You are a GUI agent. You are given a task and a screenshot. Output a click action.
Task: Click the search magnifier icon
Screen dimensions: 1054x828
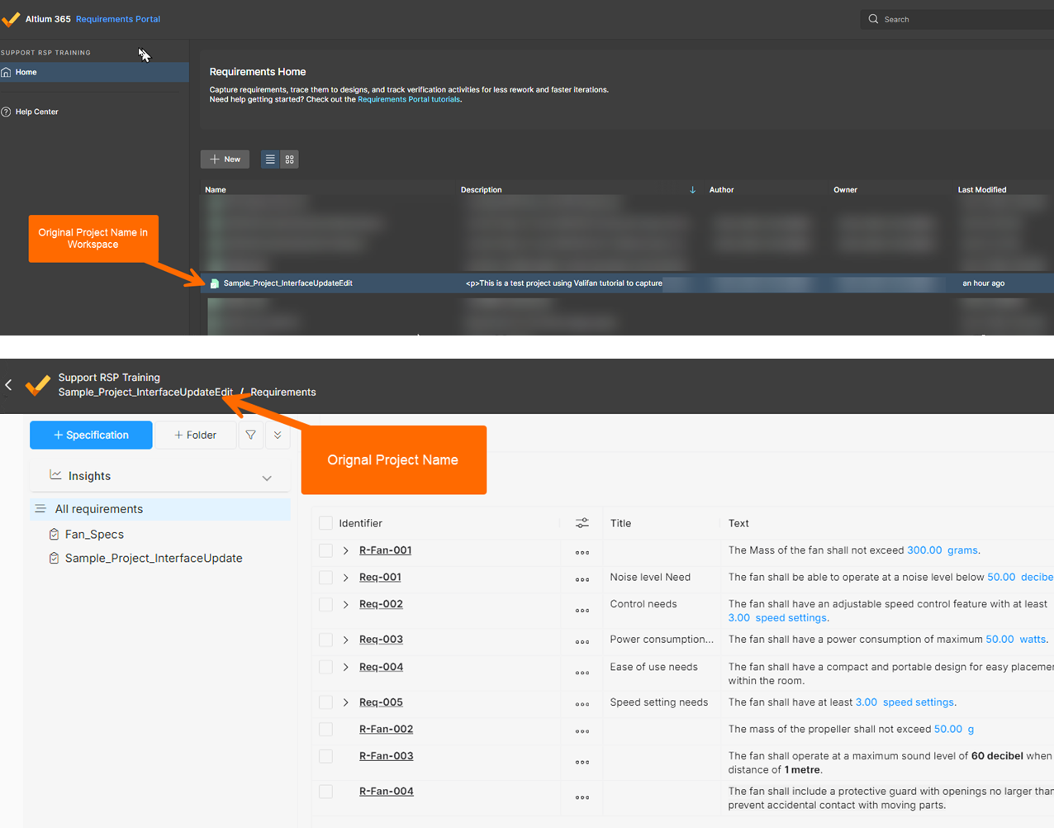[873, 19]
